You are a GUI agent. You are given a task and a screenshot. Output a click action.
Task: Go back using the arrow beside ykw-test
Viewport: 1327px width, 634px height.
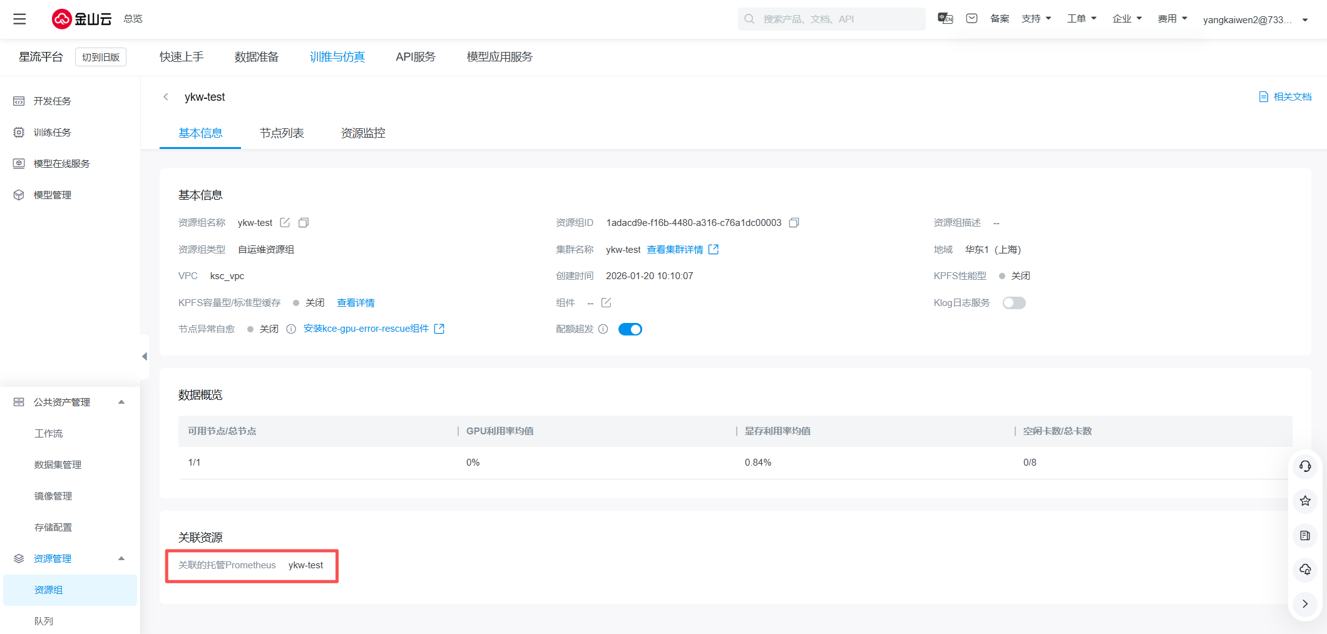pyautogui.click(x=166, y=97)
